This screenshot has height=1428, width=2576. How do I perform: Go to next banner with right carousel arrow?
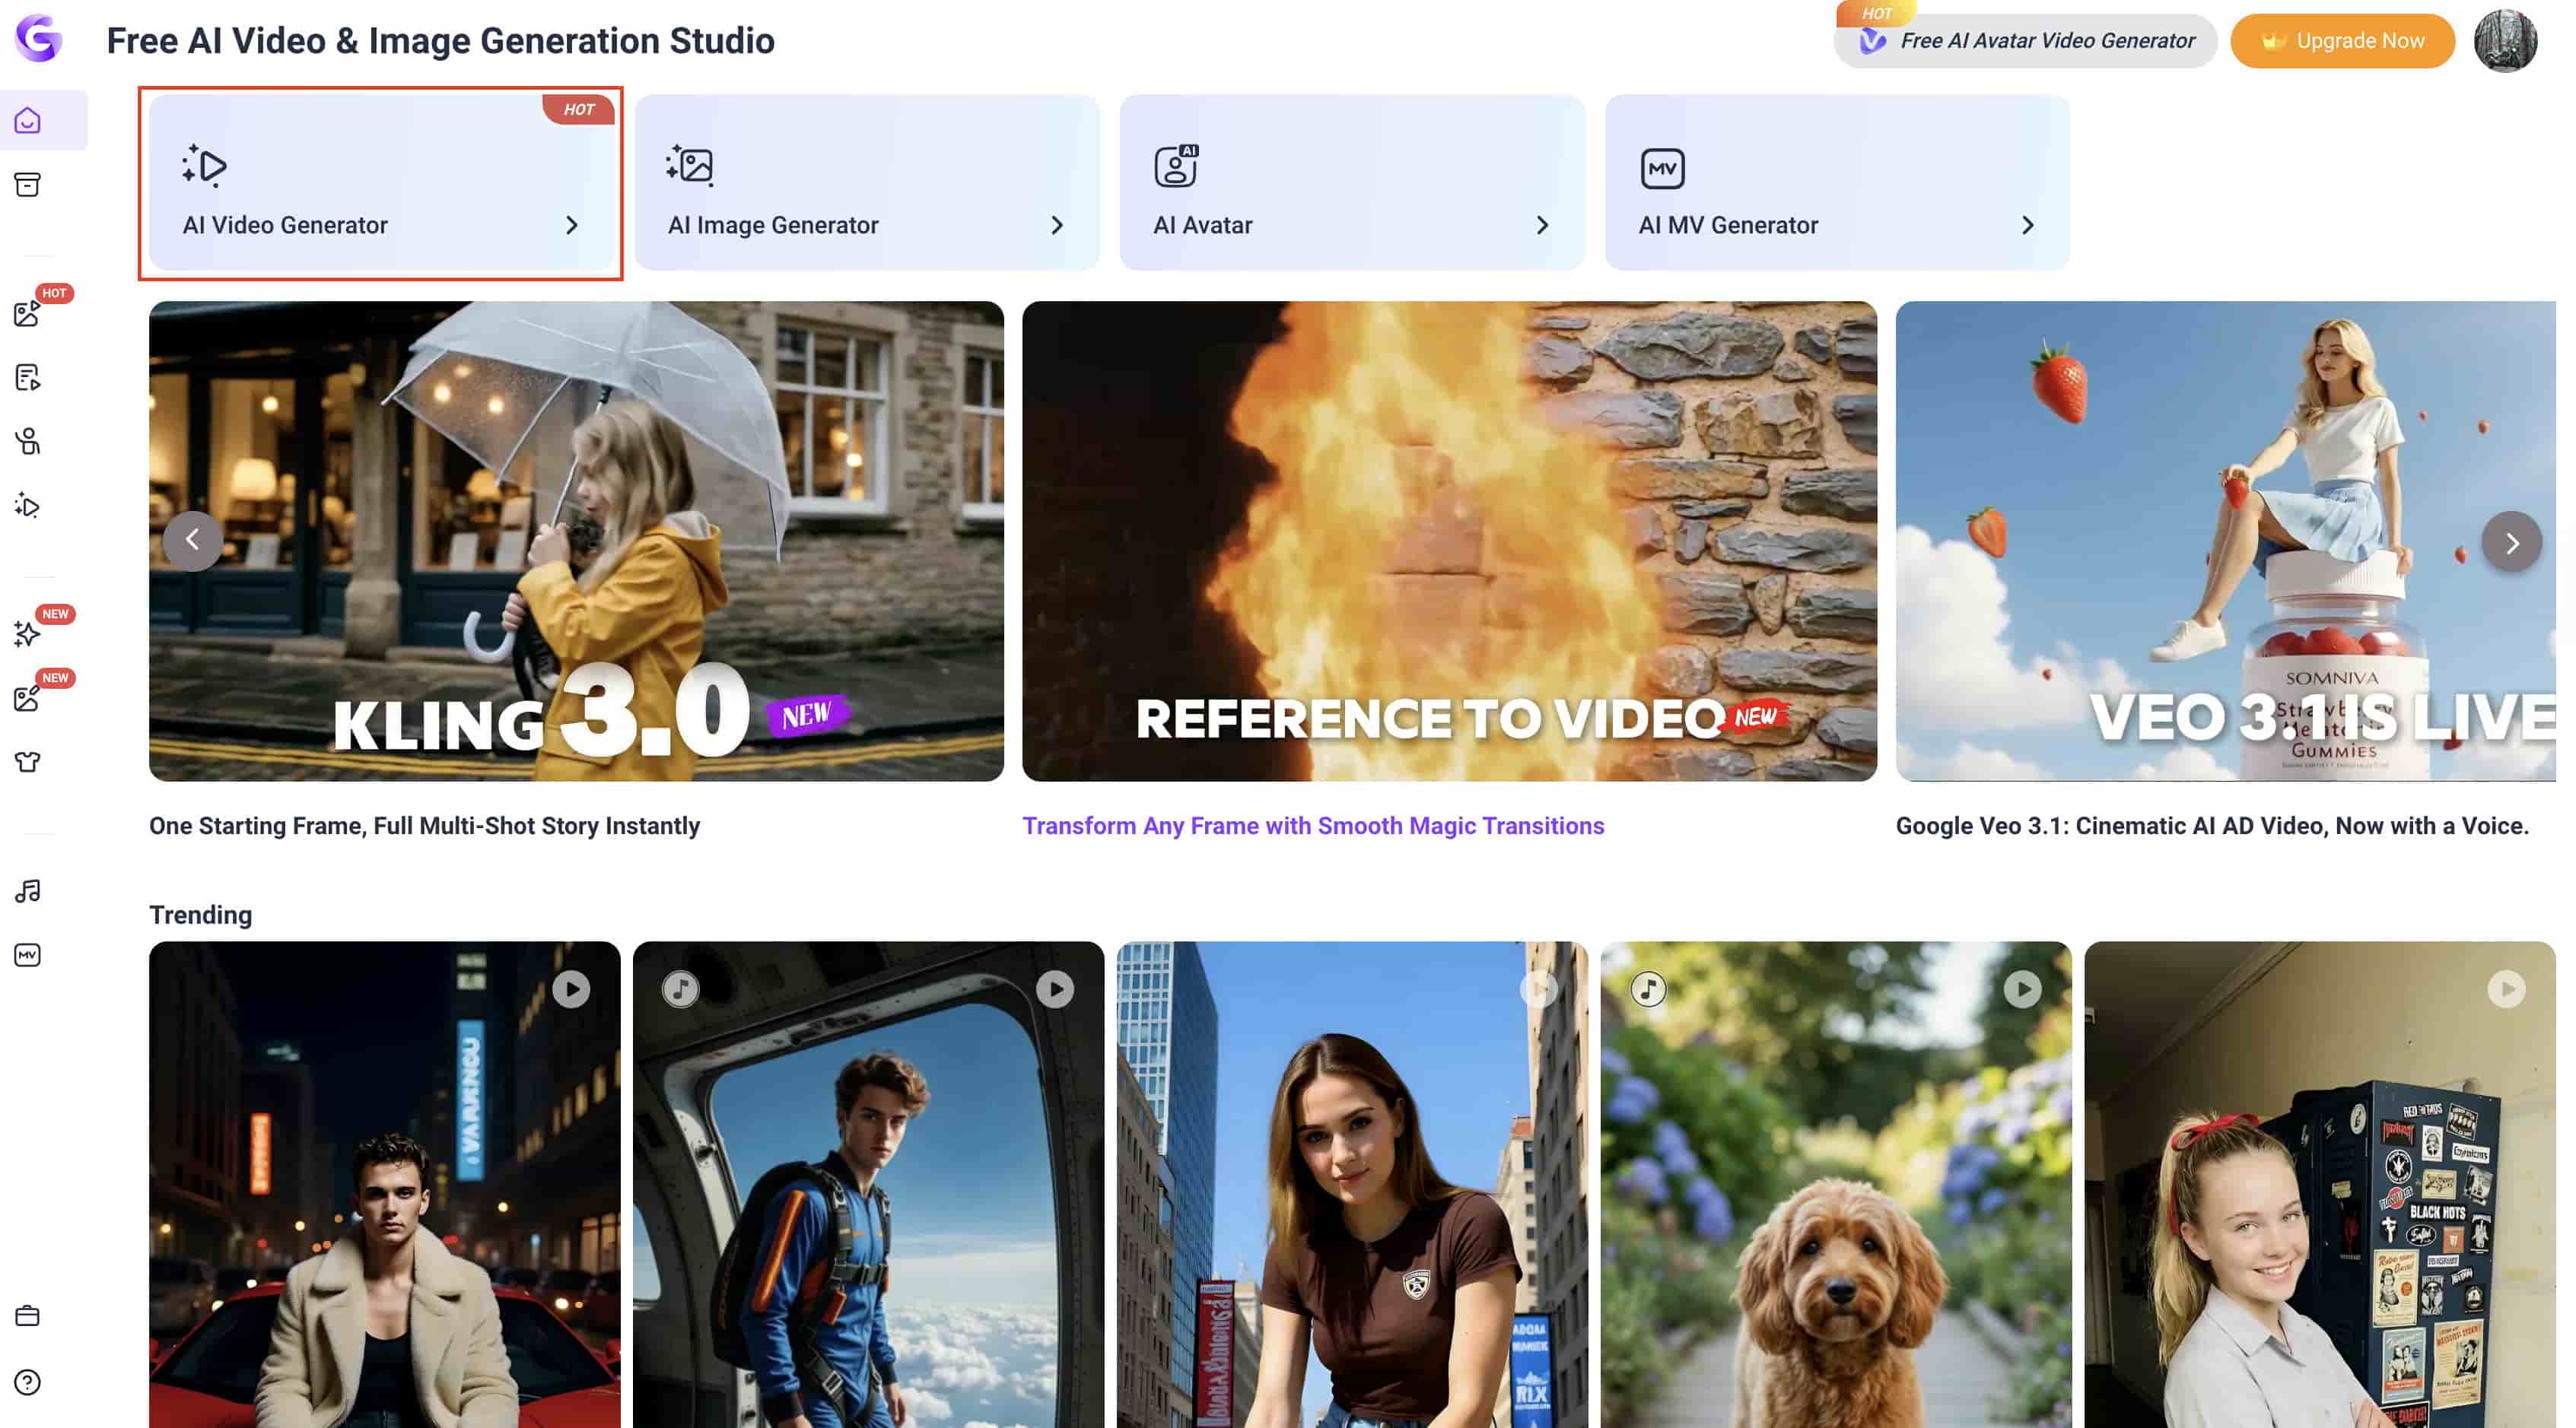coord(2511,541)
